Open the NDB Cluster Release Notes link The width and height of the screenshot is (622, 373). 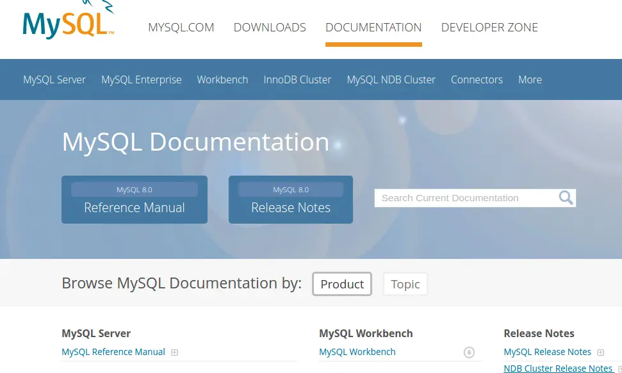(x=558, y=369)
